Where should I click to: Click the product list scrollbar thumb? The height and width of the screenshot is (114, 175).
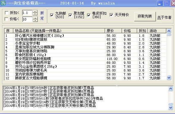[169, 35]
